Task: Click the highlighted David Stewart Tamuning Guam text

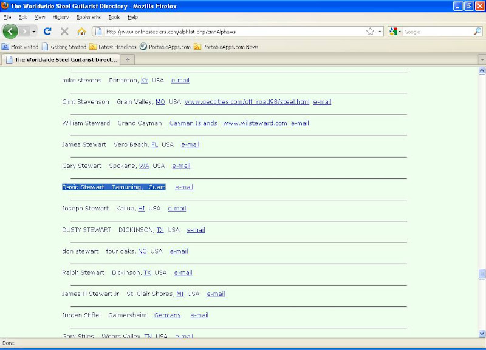Action: click(x=114, y=187)
